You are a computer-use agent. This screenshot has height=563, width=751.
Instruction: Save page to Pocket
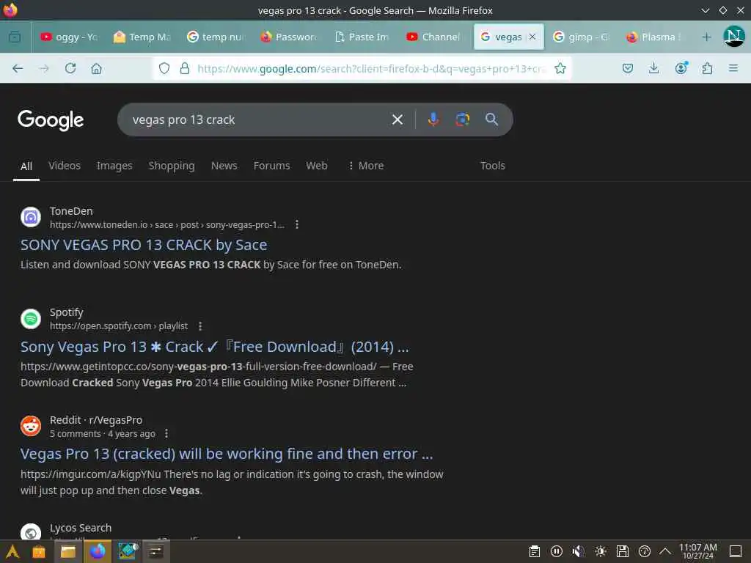(x=628, y=68)
